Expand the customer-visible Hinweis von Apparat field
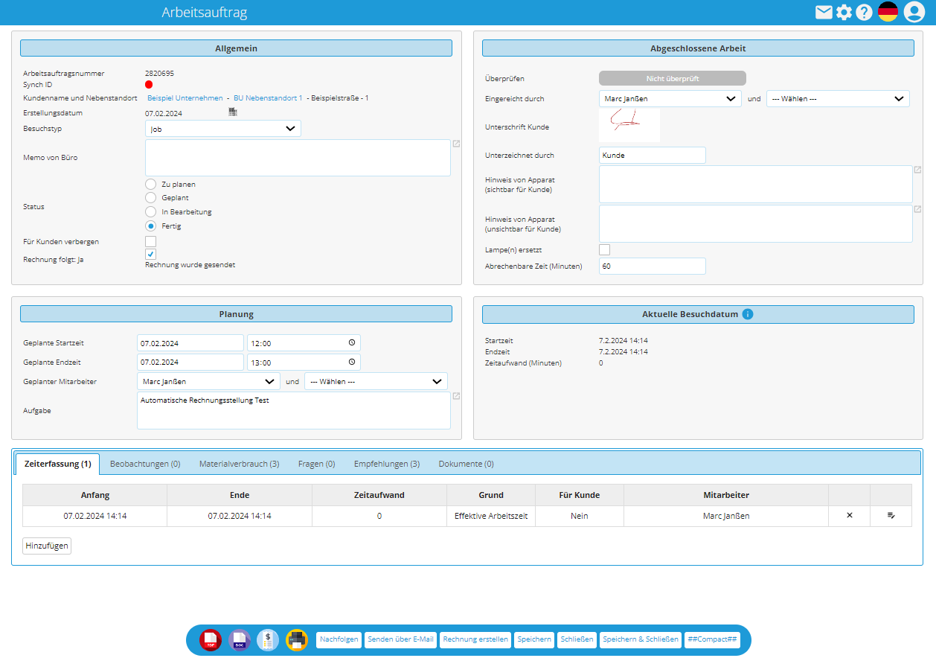 point(917,170)
